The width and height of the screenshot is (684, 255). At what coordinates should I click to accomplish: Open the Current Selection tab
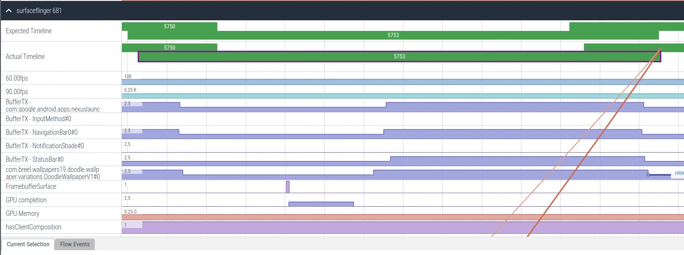(x=28, y=244)
